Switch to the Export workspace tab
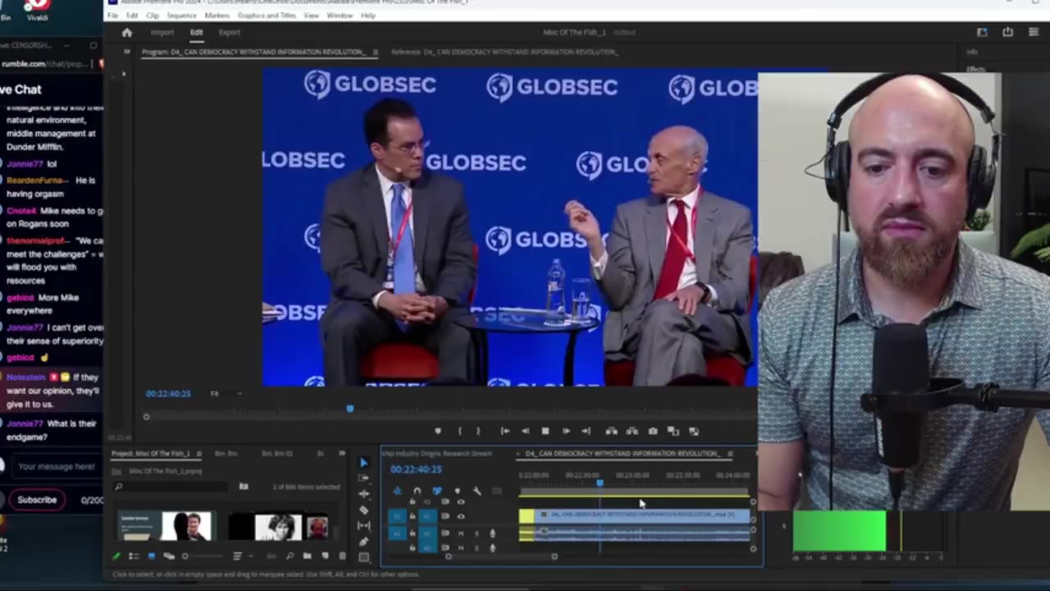Viewport: 1050px width, 591px height. [x=229, y=32]
